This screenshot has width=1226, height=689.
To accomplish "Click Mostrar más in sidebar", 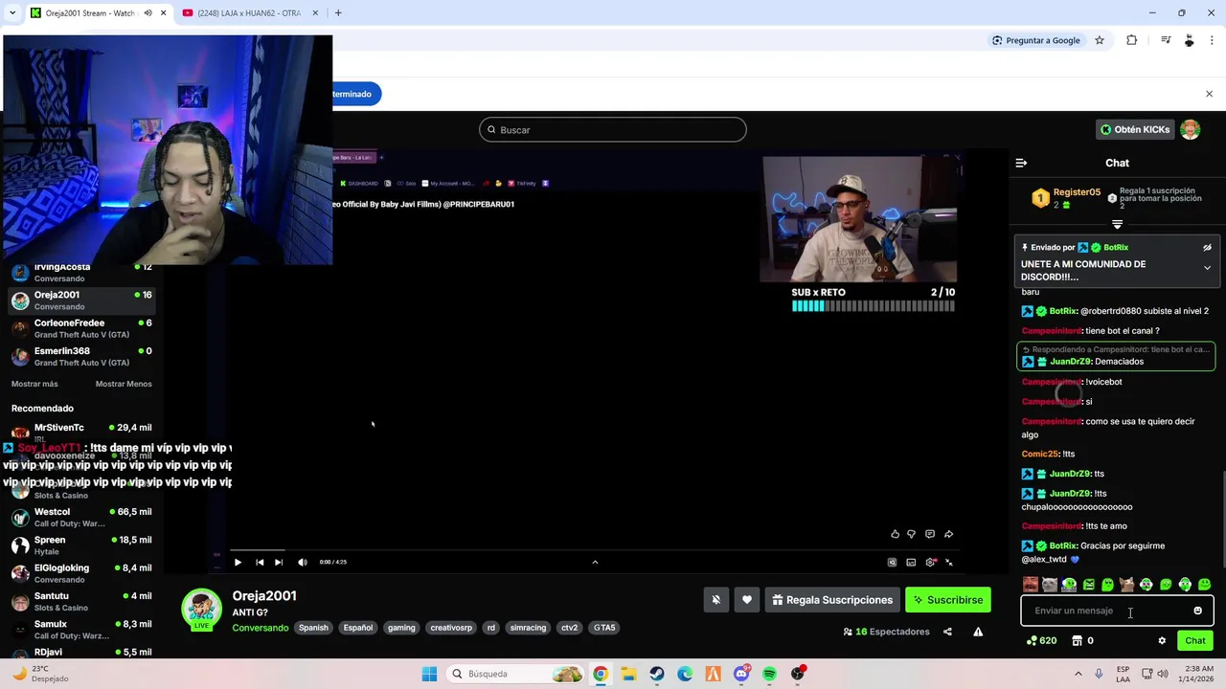I will click(34, 384).
